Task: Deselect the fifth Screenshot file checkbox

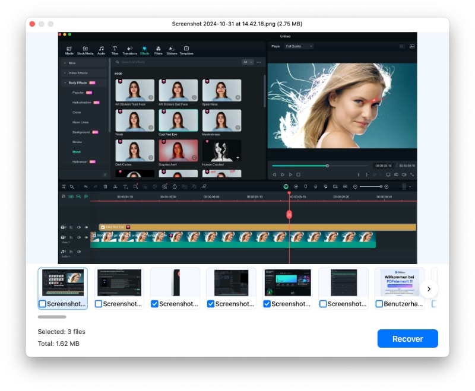Action: pos(265,304)
